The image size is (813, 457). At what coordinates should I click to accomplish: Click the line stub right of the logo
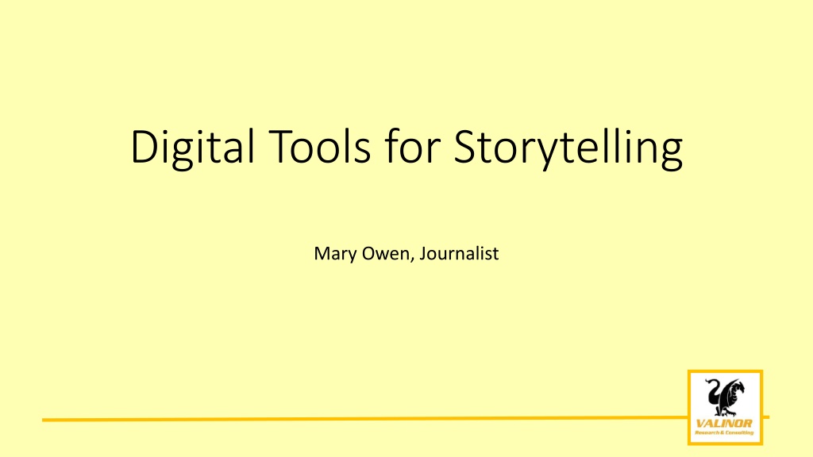pos(766,417)
